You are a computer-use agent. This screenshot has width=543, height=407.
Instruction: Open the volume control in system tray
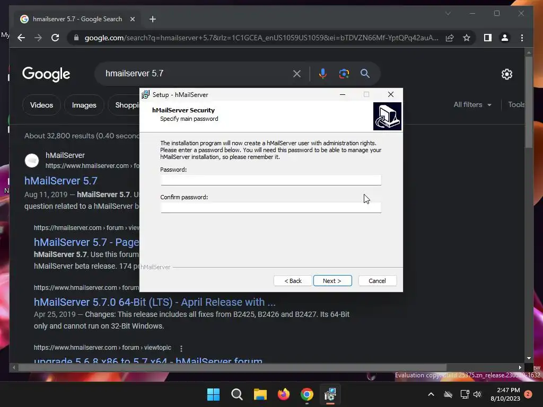477,394
